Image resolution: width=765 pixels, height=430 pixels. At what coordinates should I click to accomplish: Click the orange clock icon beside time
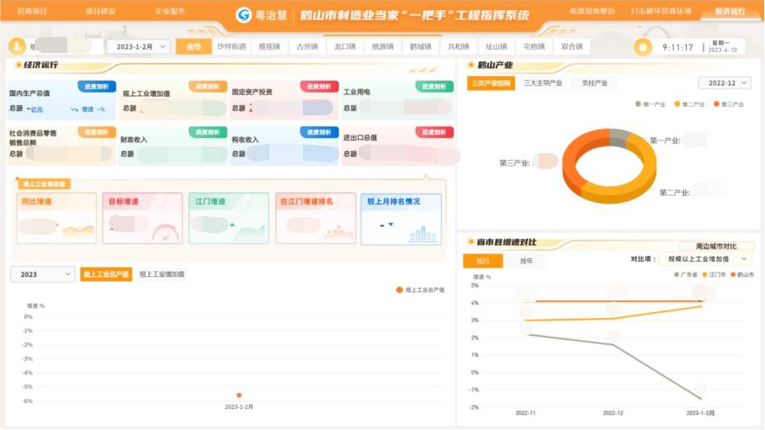click(642, 47)
